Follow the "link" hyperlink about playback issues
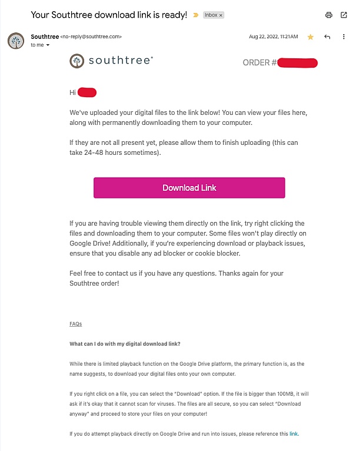 coord(294,434)
